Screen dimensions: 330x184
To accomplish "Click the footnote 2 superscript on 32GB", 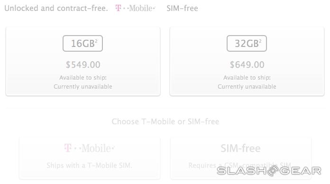I will (260, 41).
